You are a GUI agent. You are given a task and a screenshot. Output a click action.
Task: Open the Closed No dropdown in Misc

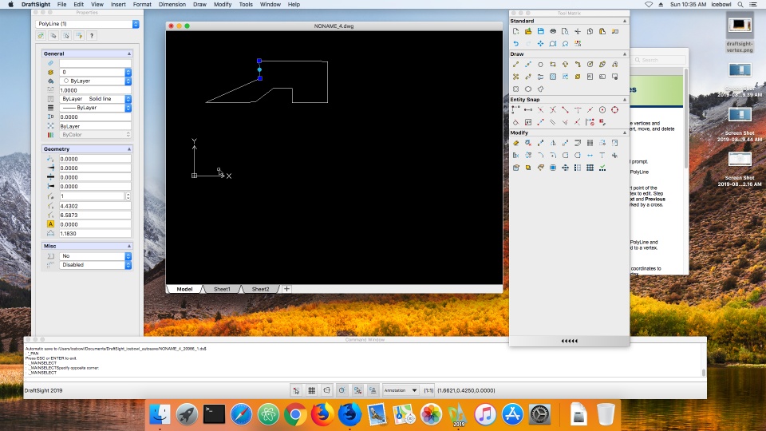[x=95, y=256]
